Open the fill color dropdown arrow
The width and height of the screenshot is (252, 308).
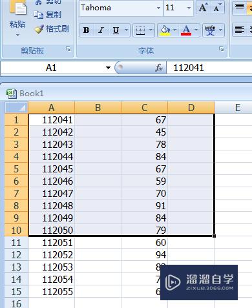tap(175, 30)
